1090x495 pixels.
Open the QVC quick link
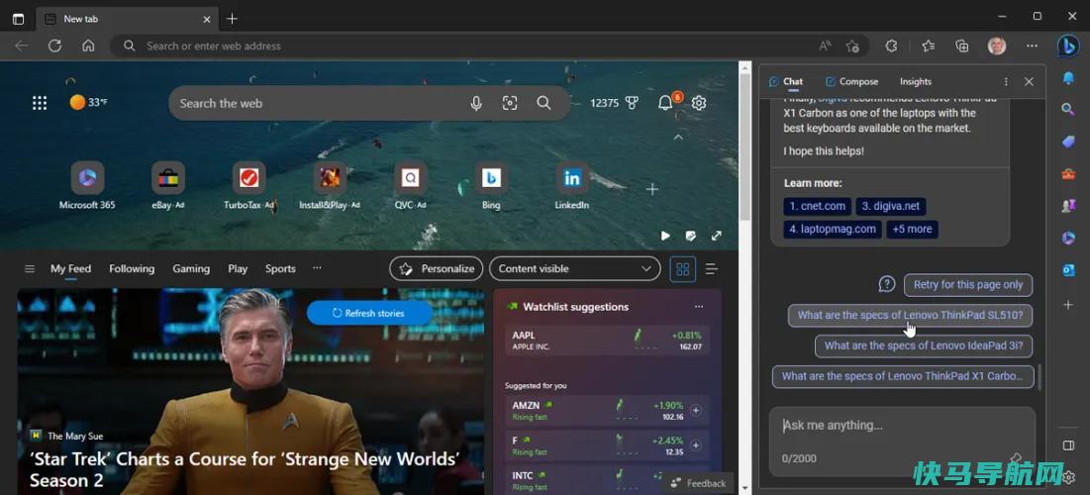pyautogui.click(x=410, y=186)
